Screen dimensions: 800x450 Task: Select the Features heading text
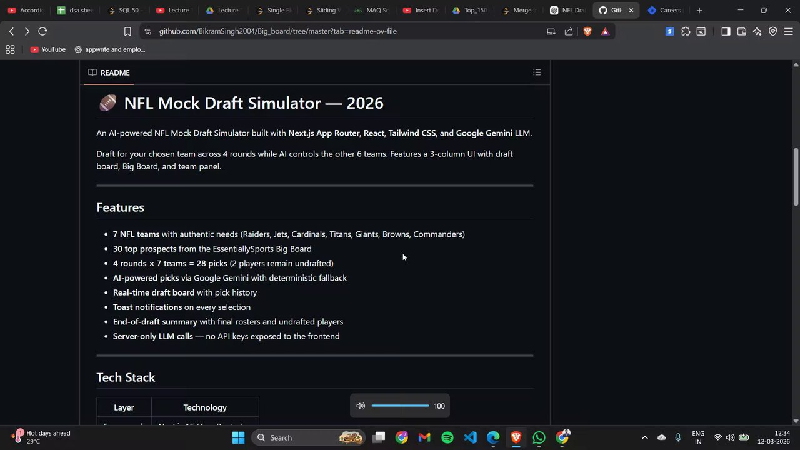120,207
